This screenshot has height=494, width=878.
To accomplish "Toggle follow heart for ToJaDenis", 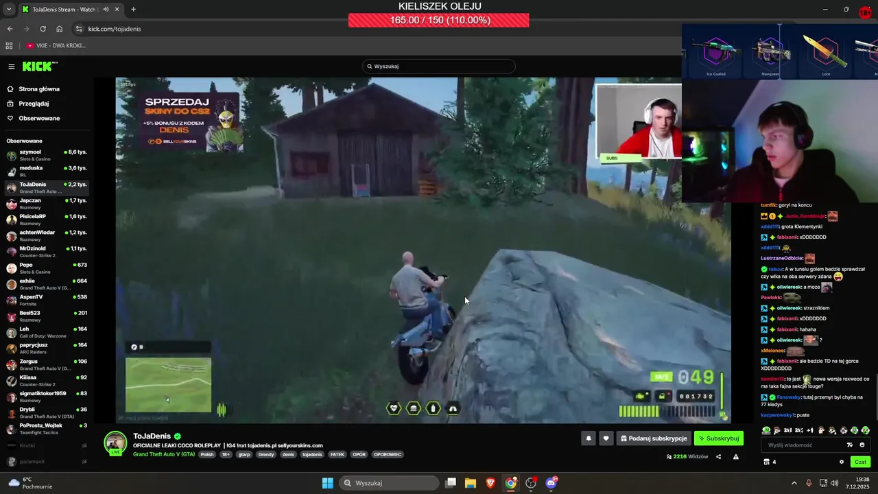I will coord(606,438).
